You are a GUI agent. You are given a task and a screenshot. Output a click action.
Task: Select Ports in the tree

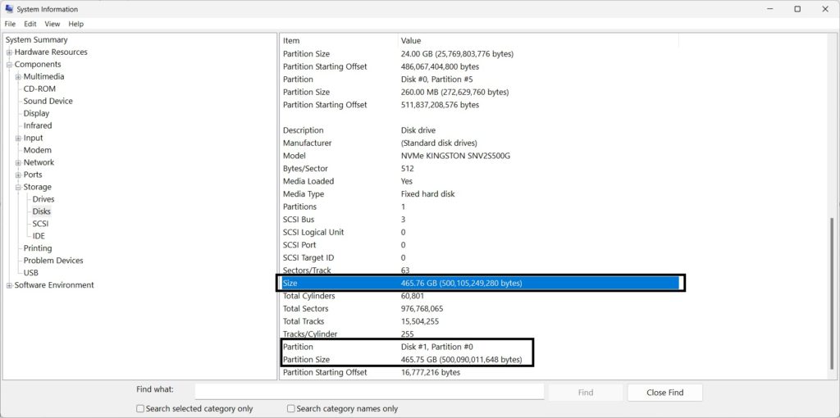tap(33, 175)
